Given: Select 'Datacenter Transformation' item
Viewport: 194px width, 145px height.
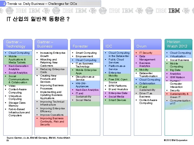Looking at the screenshot, I should pyautogui.click(x=148, y=75).
